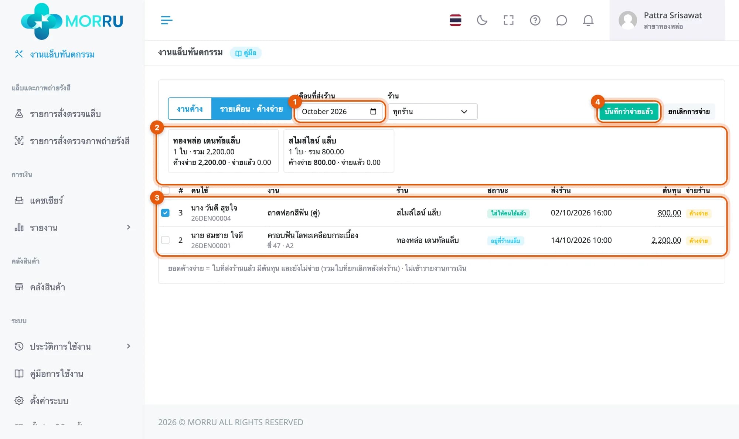Expand the รายงาน sidebar submenu chevron
The width and height of the screenshot is (739, 439).
(x=129, y=227)
